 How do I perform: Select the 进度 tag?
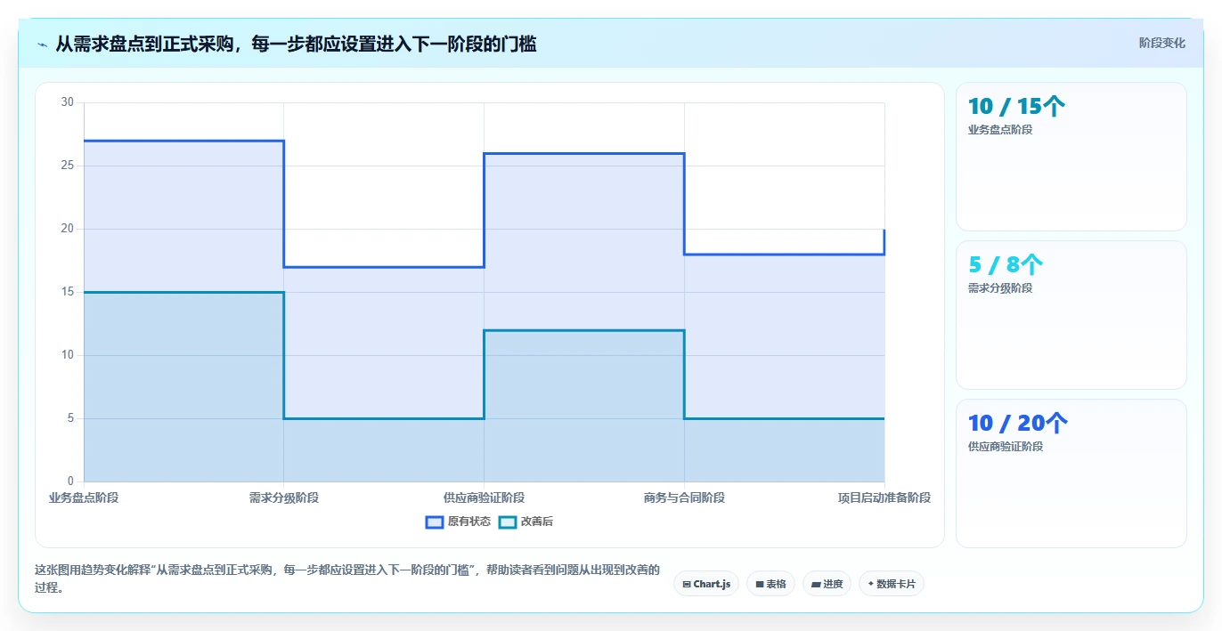(x=827, y=584)
